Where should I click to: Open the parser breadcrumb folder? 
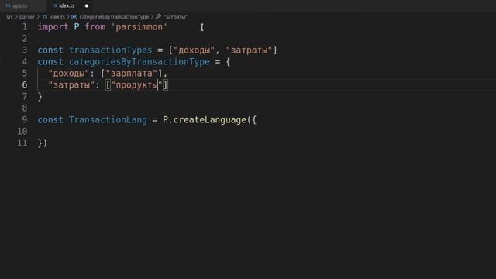(27, 17)
